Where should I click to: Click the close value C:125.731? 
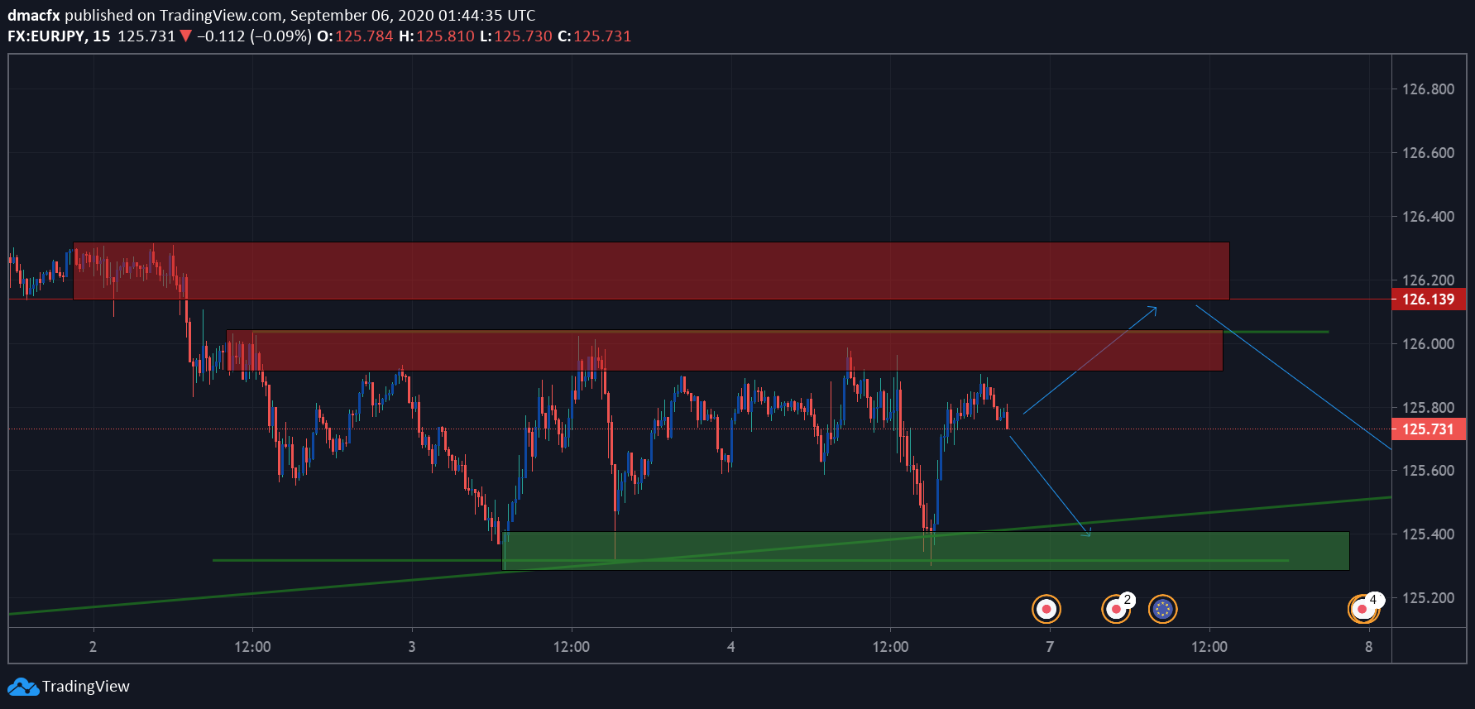pyautogui.click(x=594, y=36)
